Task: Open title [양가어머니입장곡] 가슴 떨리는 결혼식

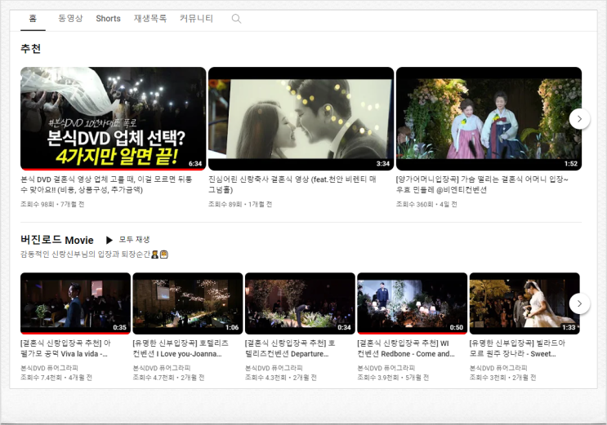Action: coord(482,184)
